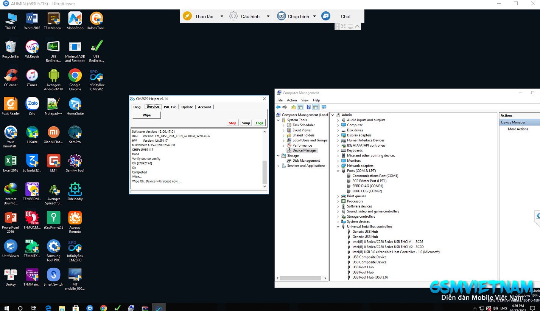Open the iKeyPrime2.3 desktop icon
Image resolution: width=540 pixels, height=311 pixels.
coord(53,220)
